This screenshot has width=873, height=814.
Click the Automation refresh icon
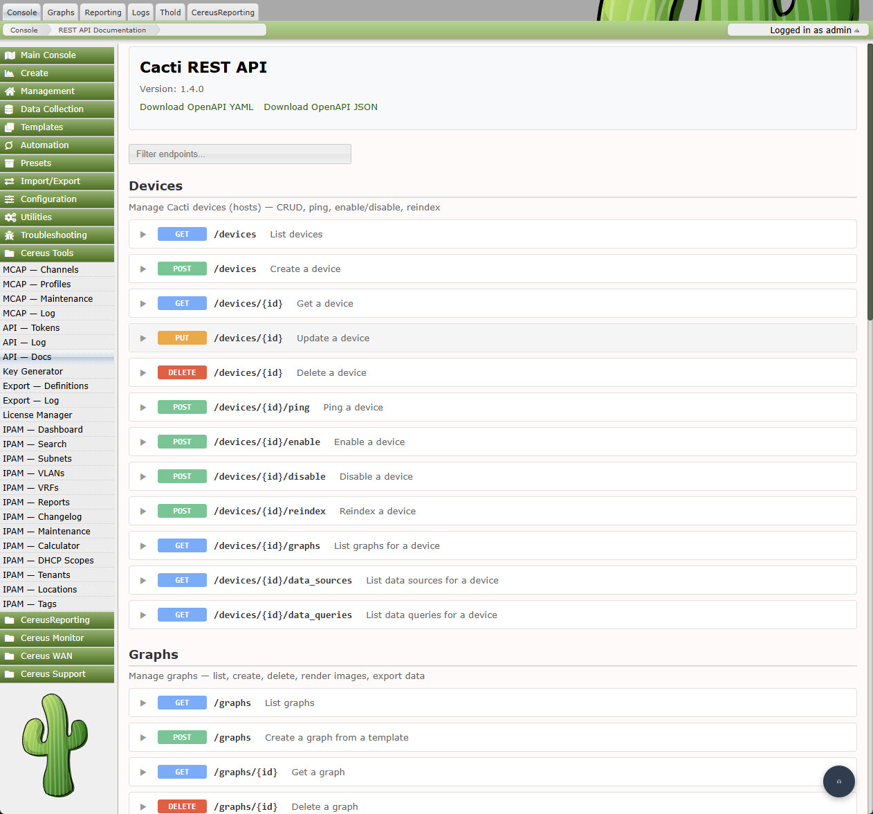pyautogui.click(x=9, y=145)
